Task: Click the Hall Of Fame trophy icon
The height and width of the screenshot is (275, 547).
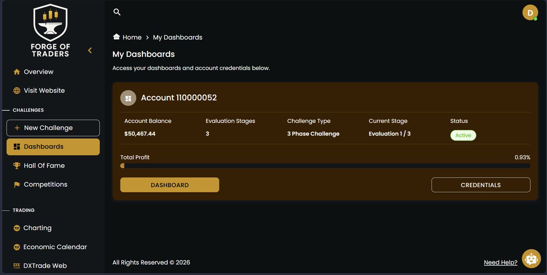Action: [17, 165]
